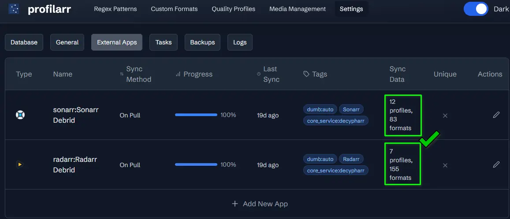Click '7 profiles, 155 formats' sync data
Screen dimensions: 510x219
coord(401,164)
